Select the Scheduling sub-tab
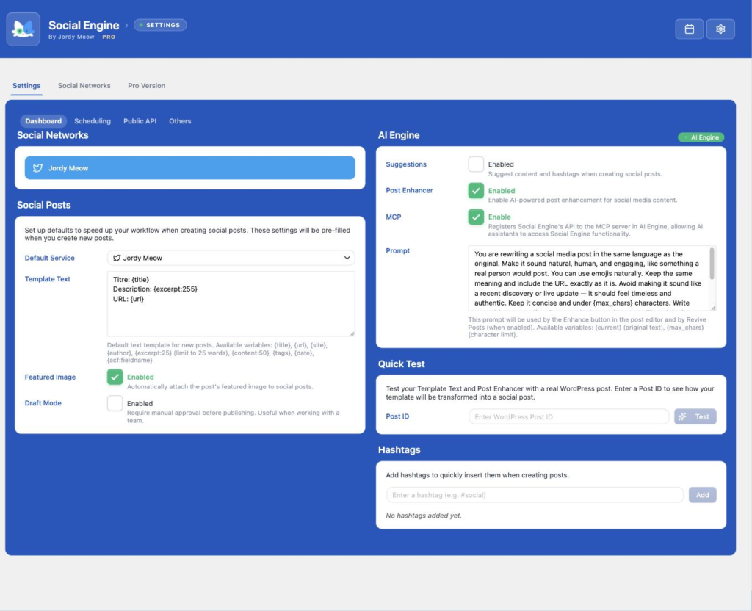Viewport: 752px width, 611px height. click(x=92, y=121)
